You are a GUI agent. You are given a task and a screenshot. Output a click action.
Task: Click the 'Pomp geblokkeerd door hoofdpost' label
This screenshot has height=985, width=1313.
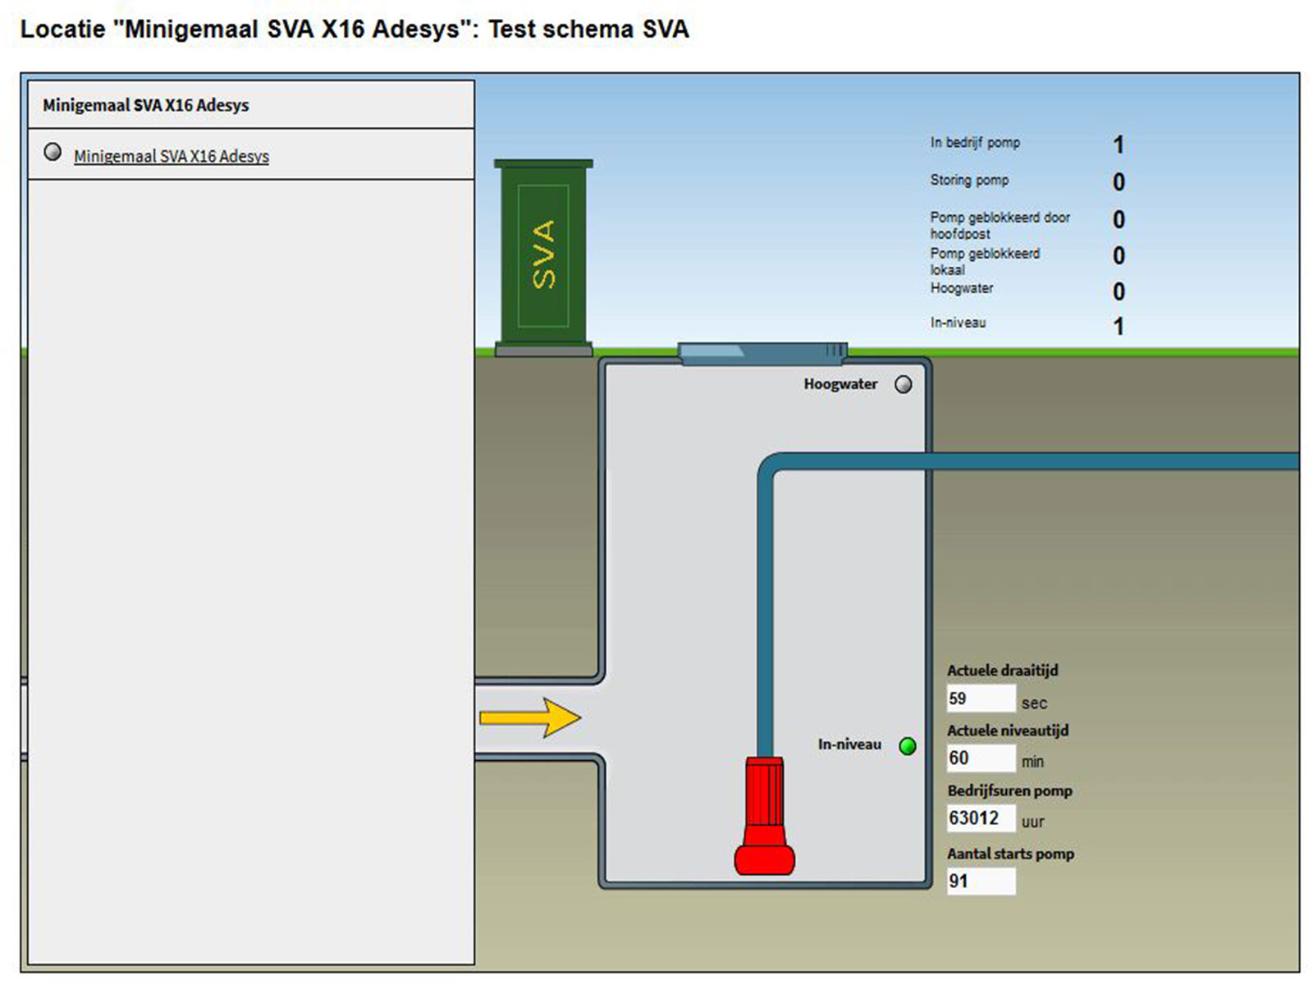[1000, 226]
